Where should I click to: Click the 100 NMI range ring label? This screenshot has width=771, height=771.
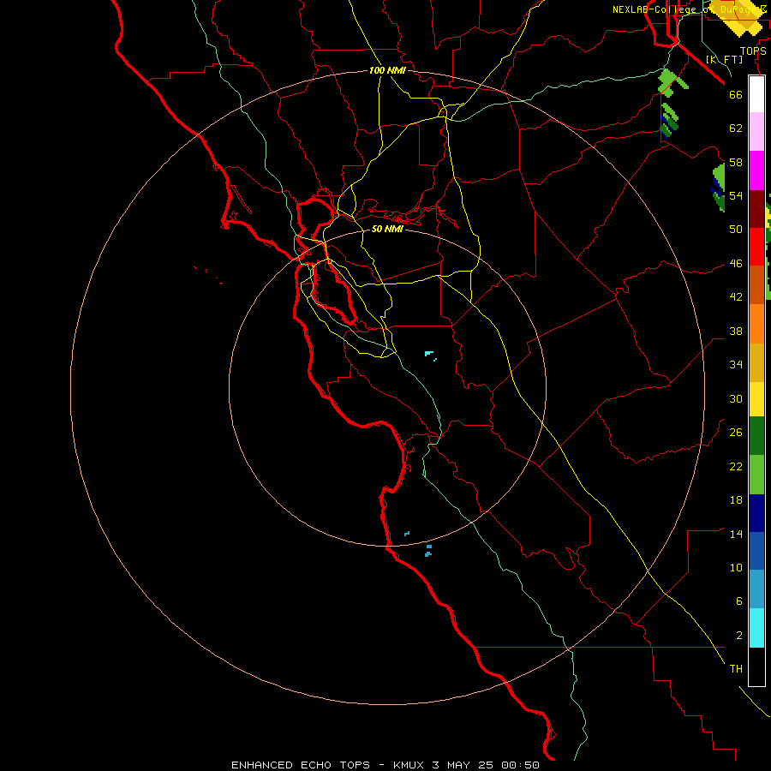point(387,70)
